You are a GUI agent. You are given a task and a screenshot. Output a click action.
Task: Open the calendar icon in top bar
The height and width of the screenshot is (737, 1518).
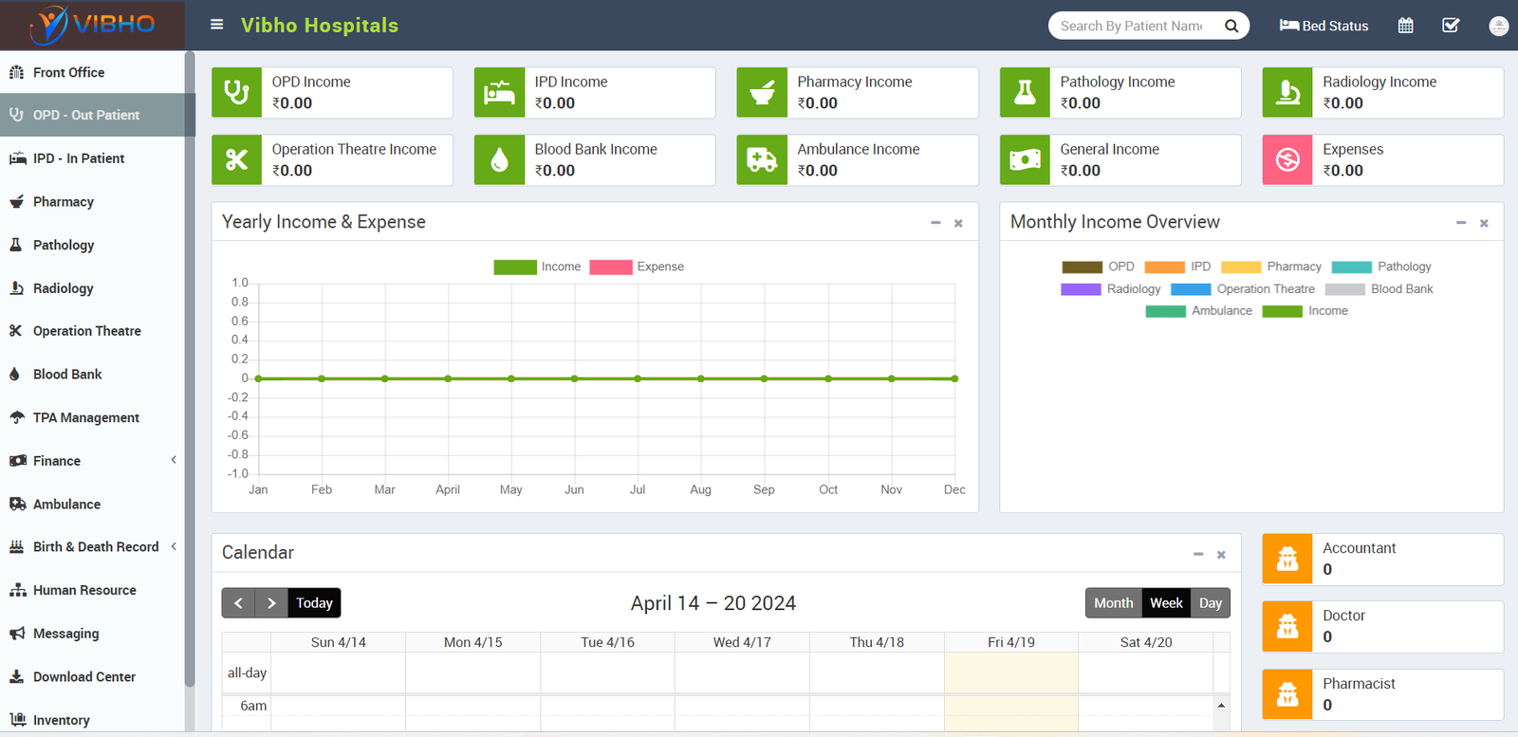1405,26
